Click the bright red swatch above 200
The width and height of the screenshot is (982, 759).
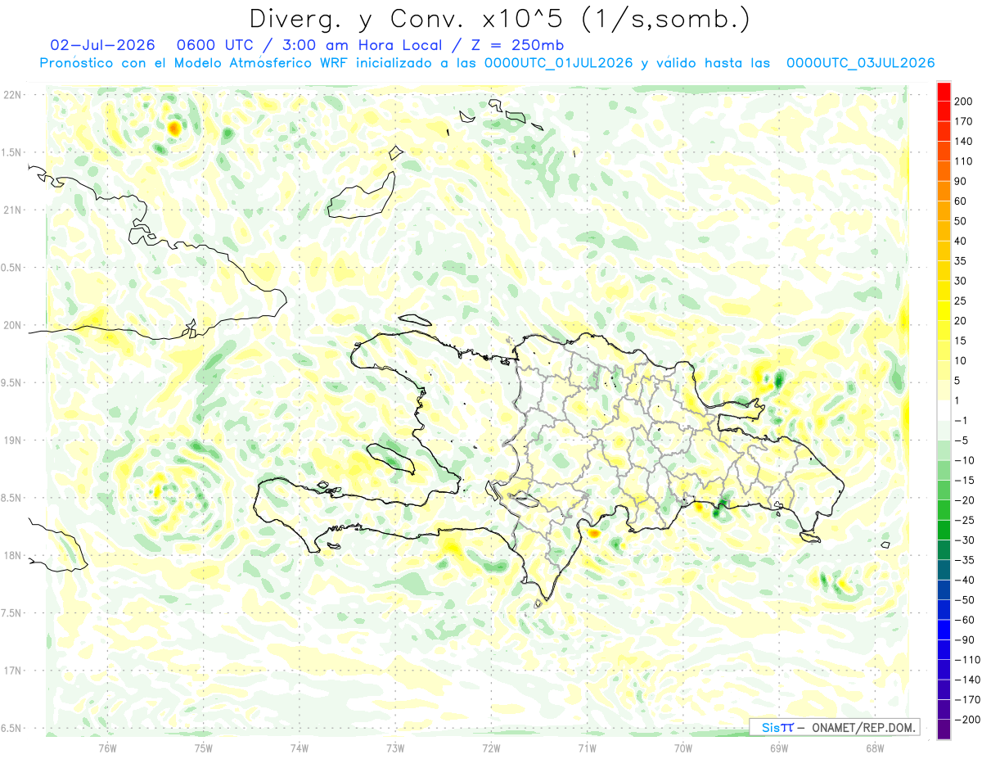(944, 91)
